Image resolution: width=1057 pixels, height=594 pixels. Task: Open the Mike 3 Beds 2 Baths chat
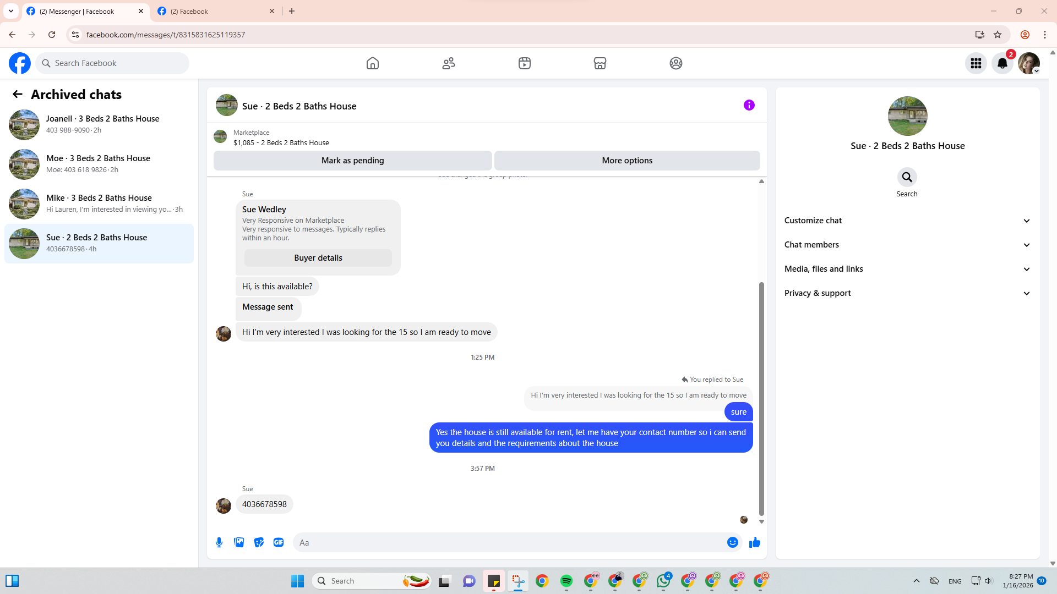click(99, 204)
